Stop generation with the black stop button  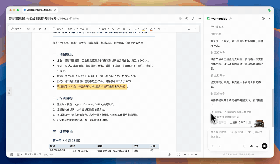(x=264, y=146)
